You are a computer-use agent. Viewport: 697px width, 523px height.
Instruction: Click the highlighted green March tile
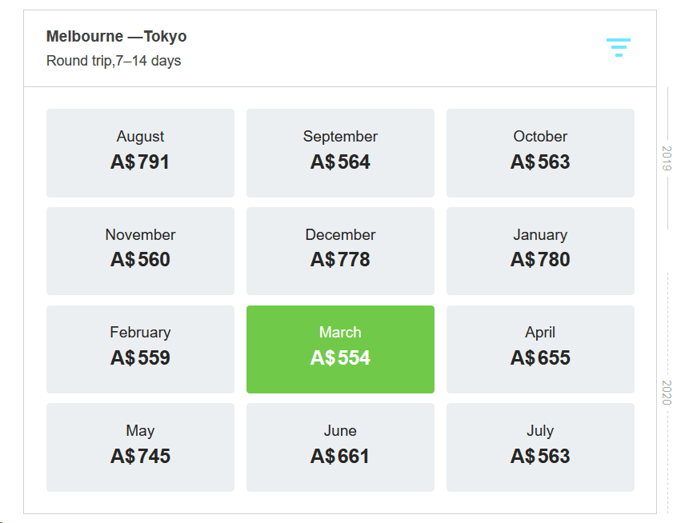[340, 349]
